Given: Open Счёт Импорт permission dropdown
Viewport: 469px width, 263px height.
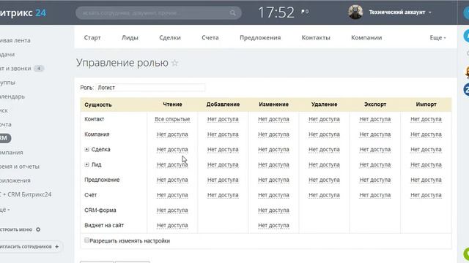Looking at the screenshot, I should [x=426, y=195].
